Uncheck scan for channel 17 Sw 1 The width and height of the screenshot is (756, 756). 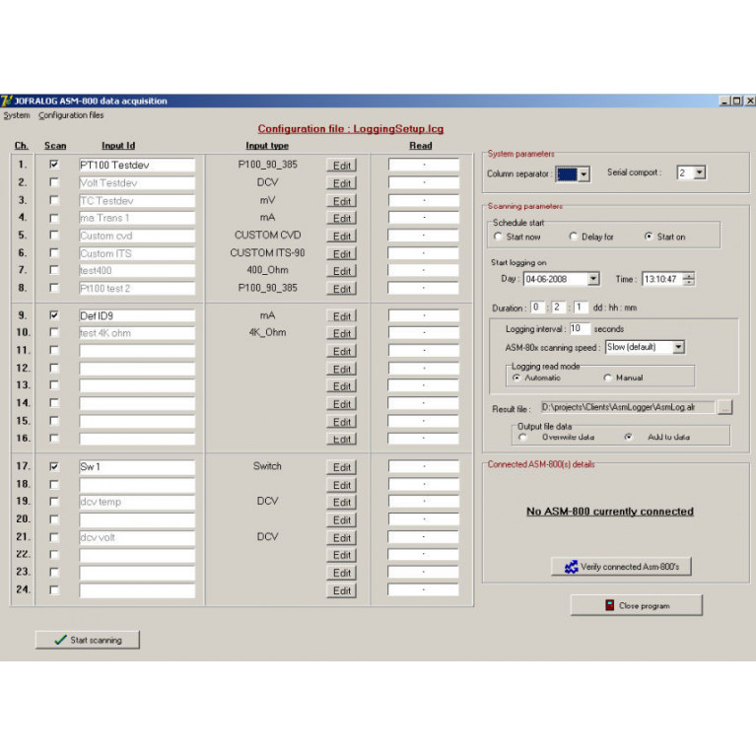pos(54,466)
